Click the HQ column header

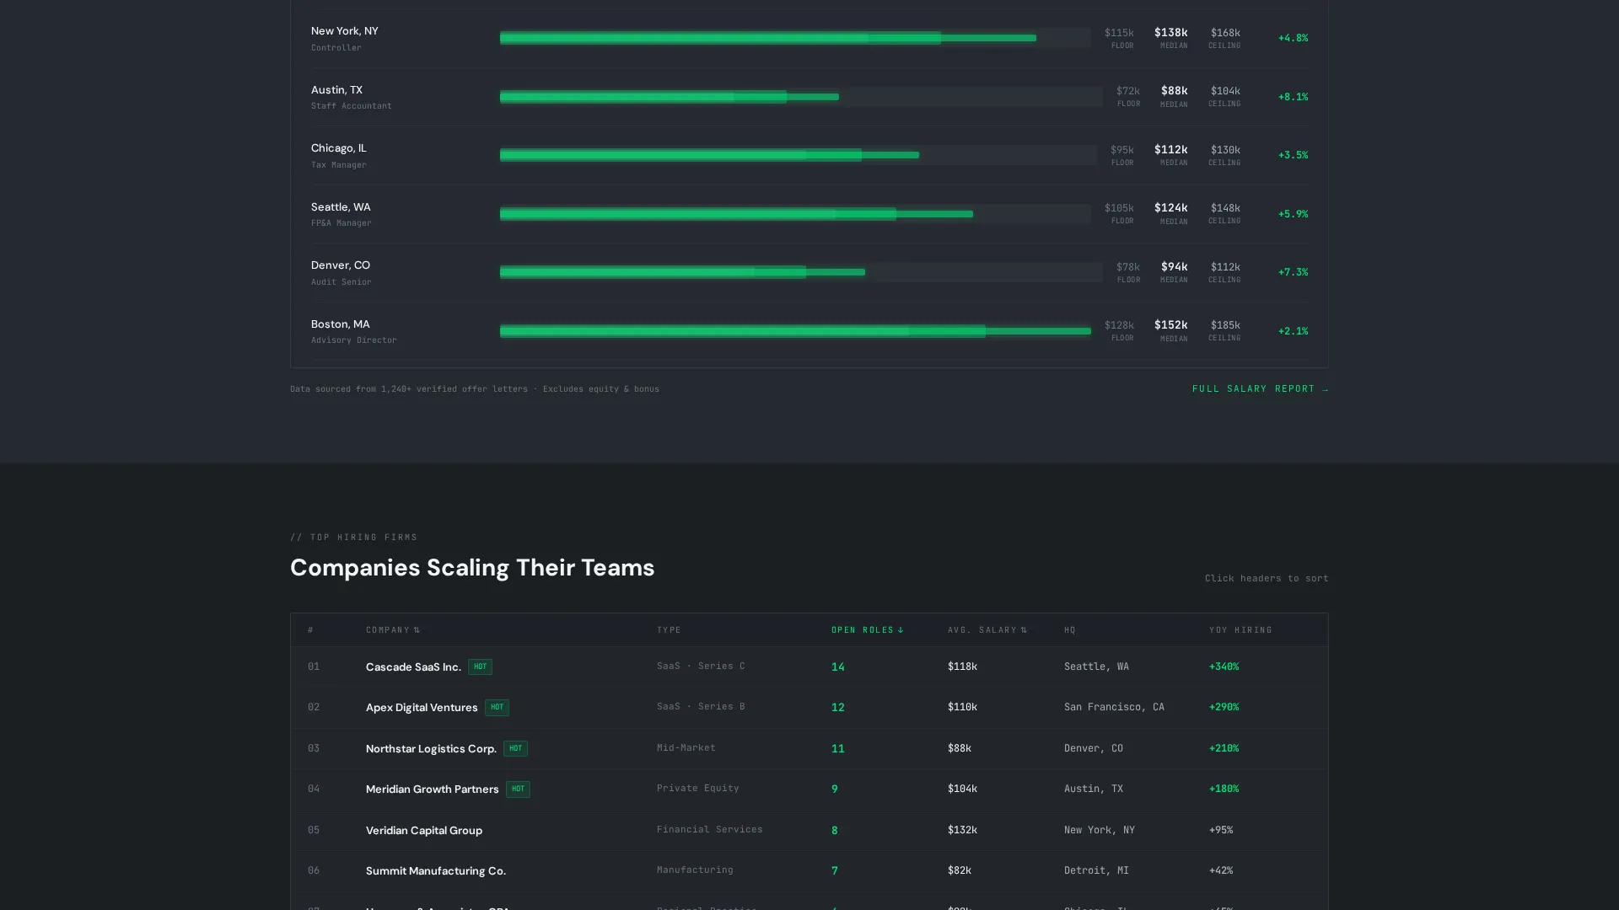[1069, 630]
